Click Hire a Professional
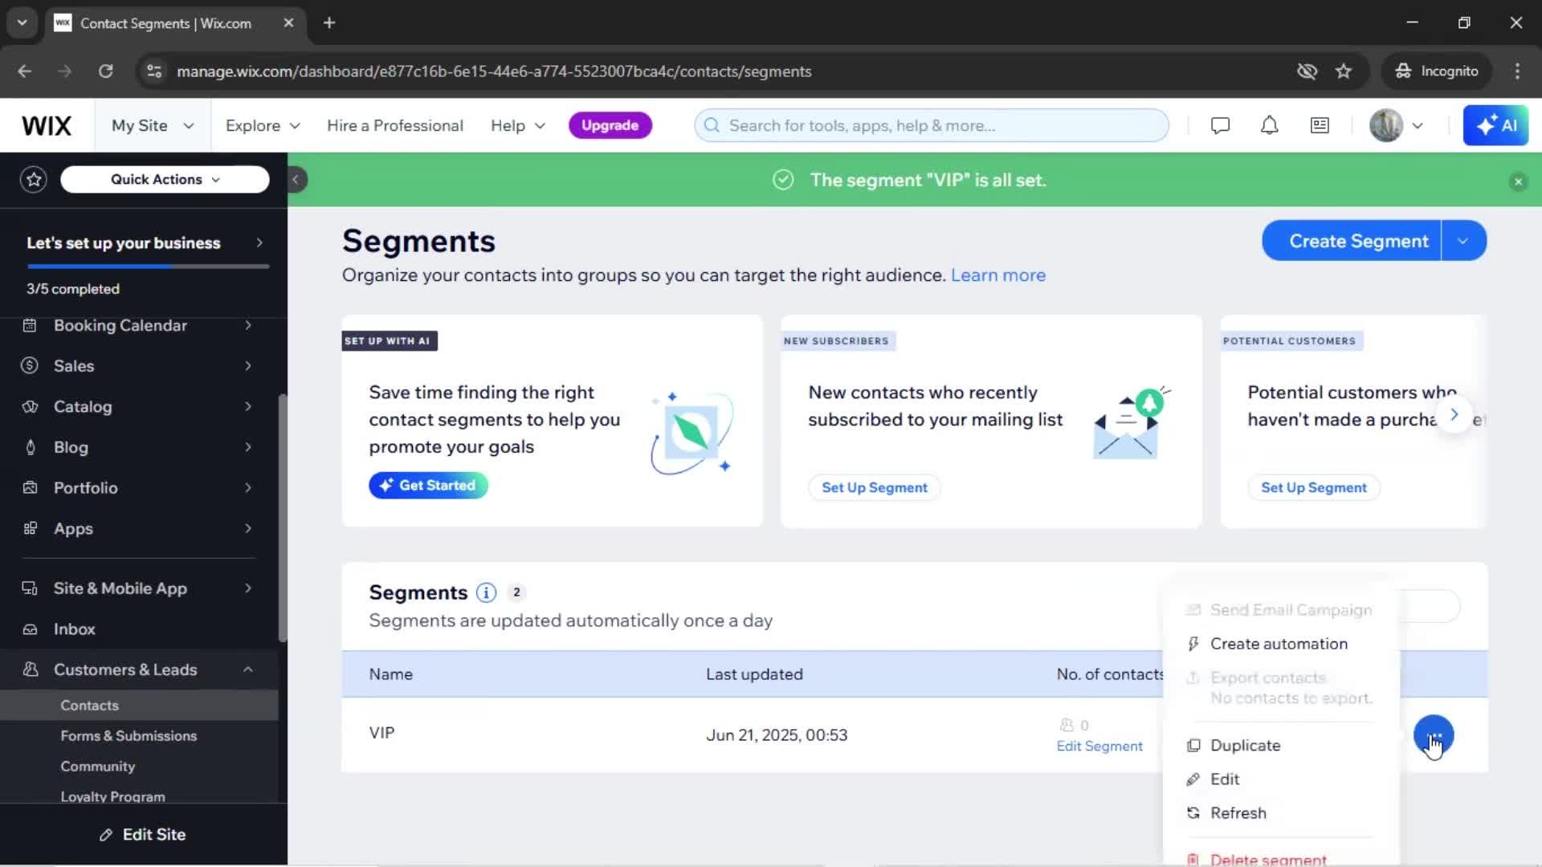Screen dimensions: 1542x867 point(395,125)
